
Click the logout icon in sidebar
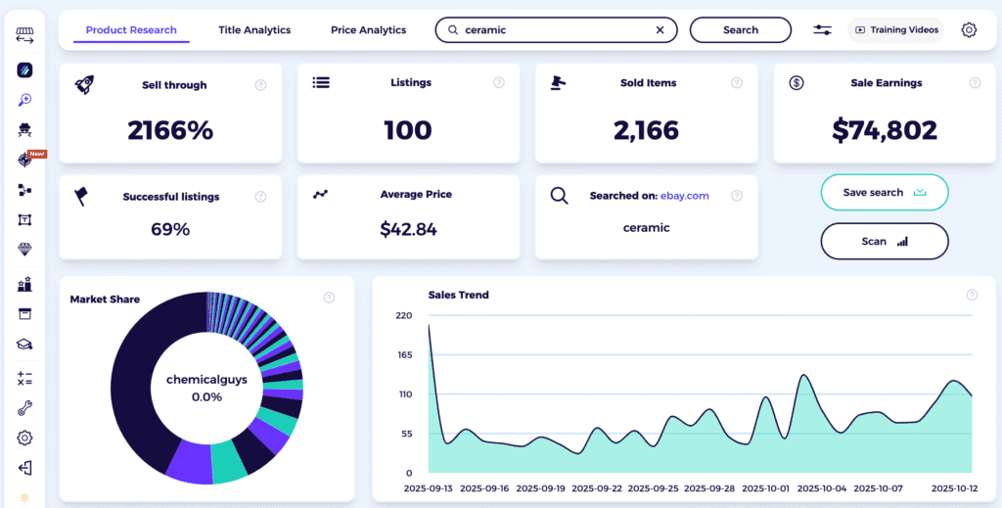tap(24, 468)
